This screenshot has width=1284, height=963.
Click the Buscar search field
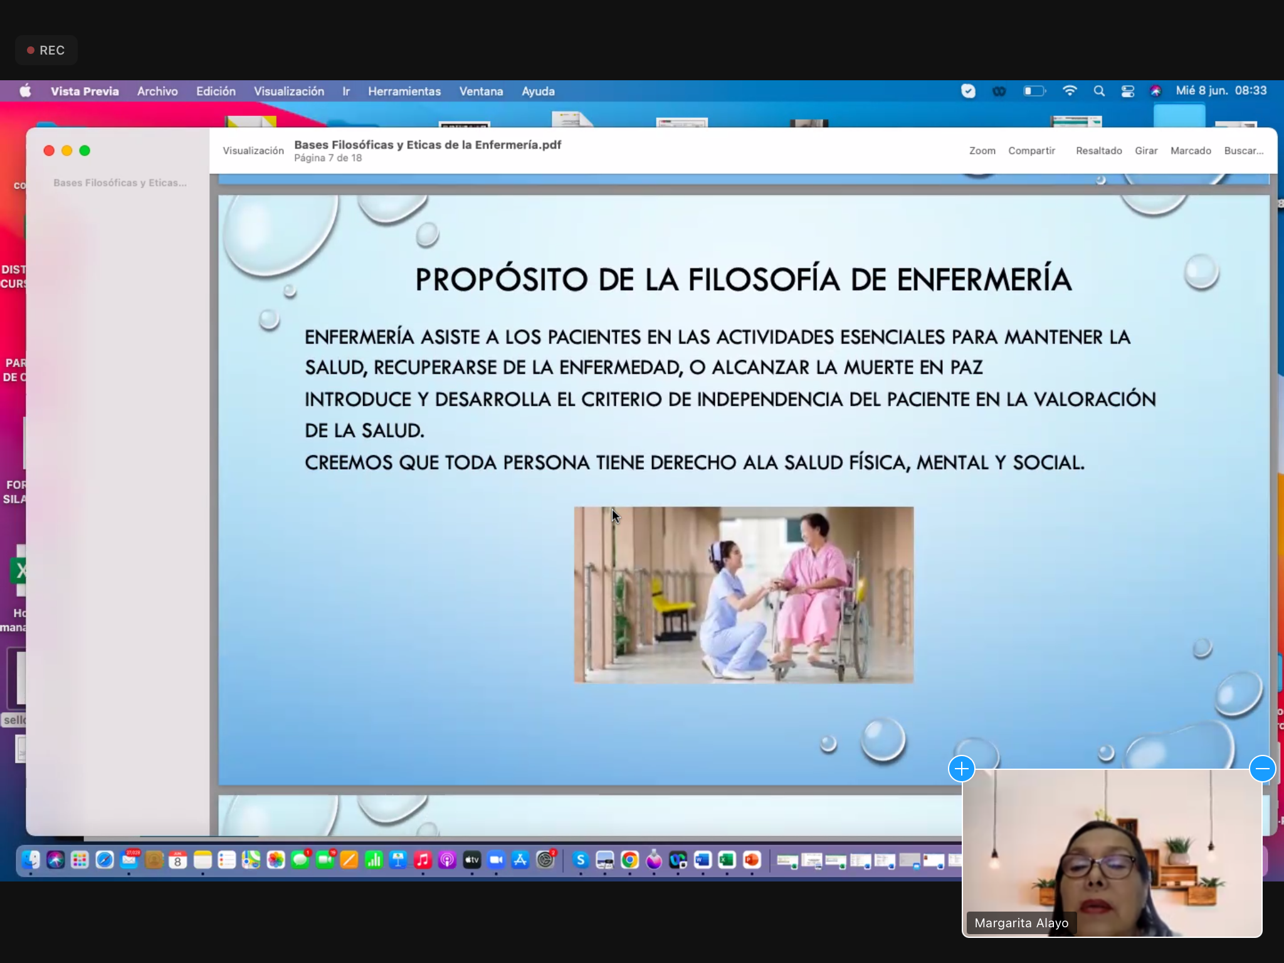[x=1243, y=150]
